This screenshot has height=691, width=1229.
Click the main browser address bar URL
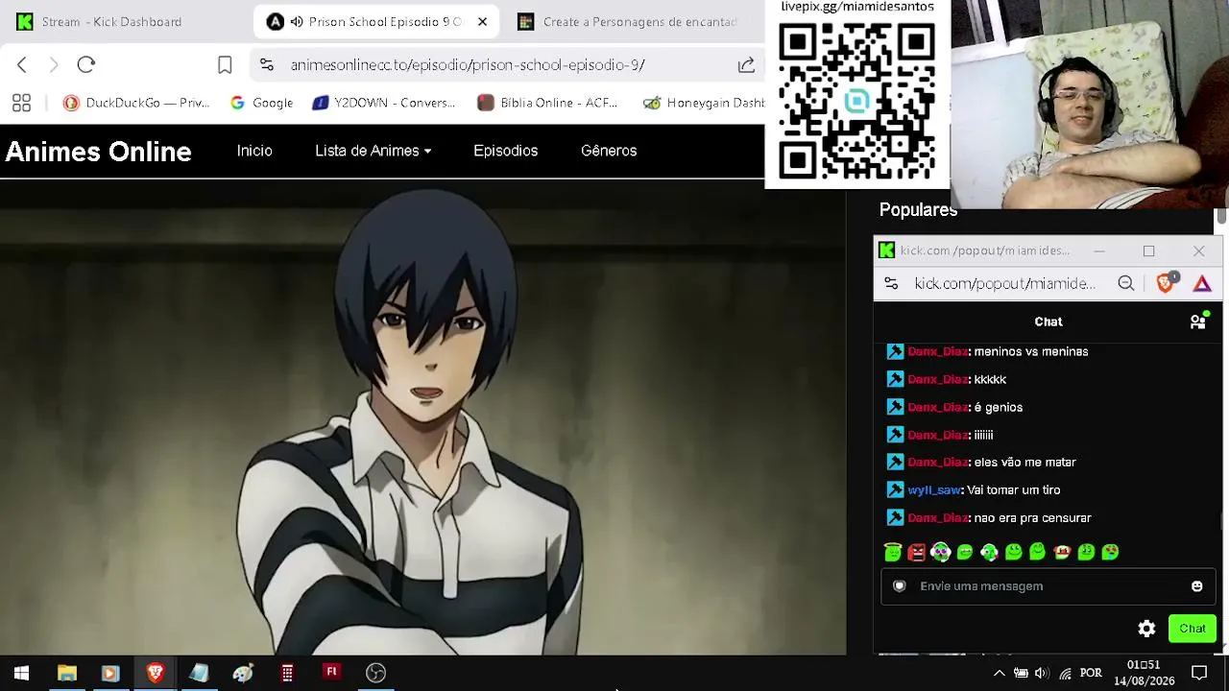coord(468,64)
